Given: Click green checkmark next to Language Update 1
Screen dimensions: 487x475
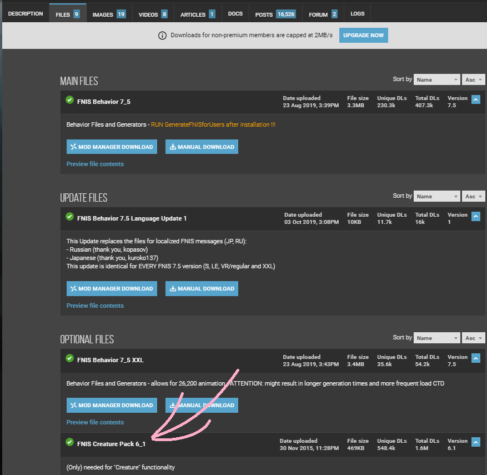Looking at the screenshot, I should point(70,217).
